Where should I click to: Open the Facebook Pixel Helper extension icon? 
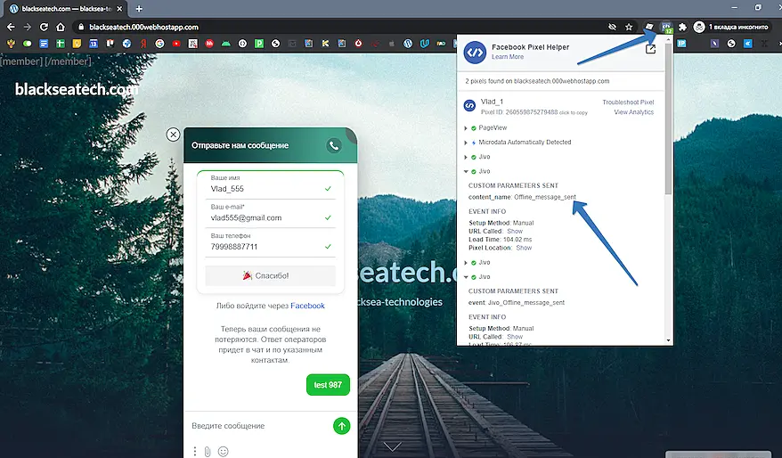click(666, 27)
